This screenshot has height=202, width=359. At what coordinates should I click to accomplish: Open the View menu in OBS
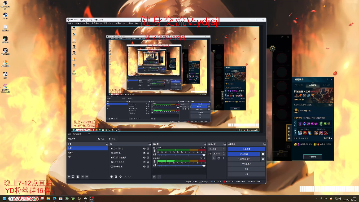[87, 24]
